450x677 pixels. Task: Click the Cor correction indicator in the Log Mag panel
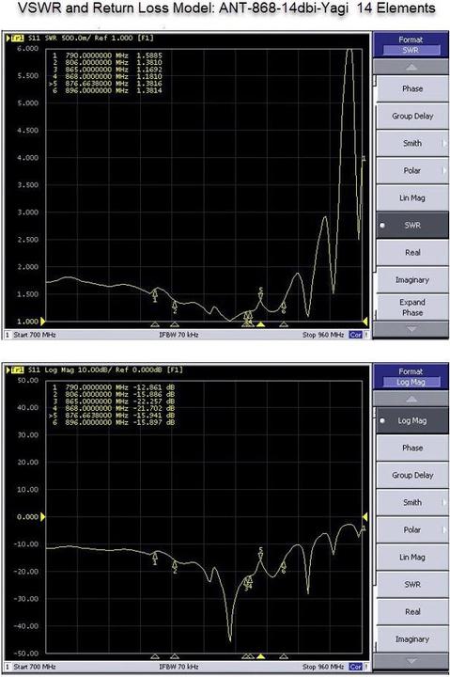(x=355, y=667)
